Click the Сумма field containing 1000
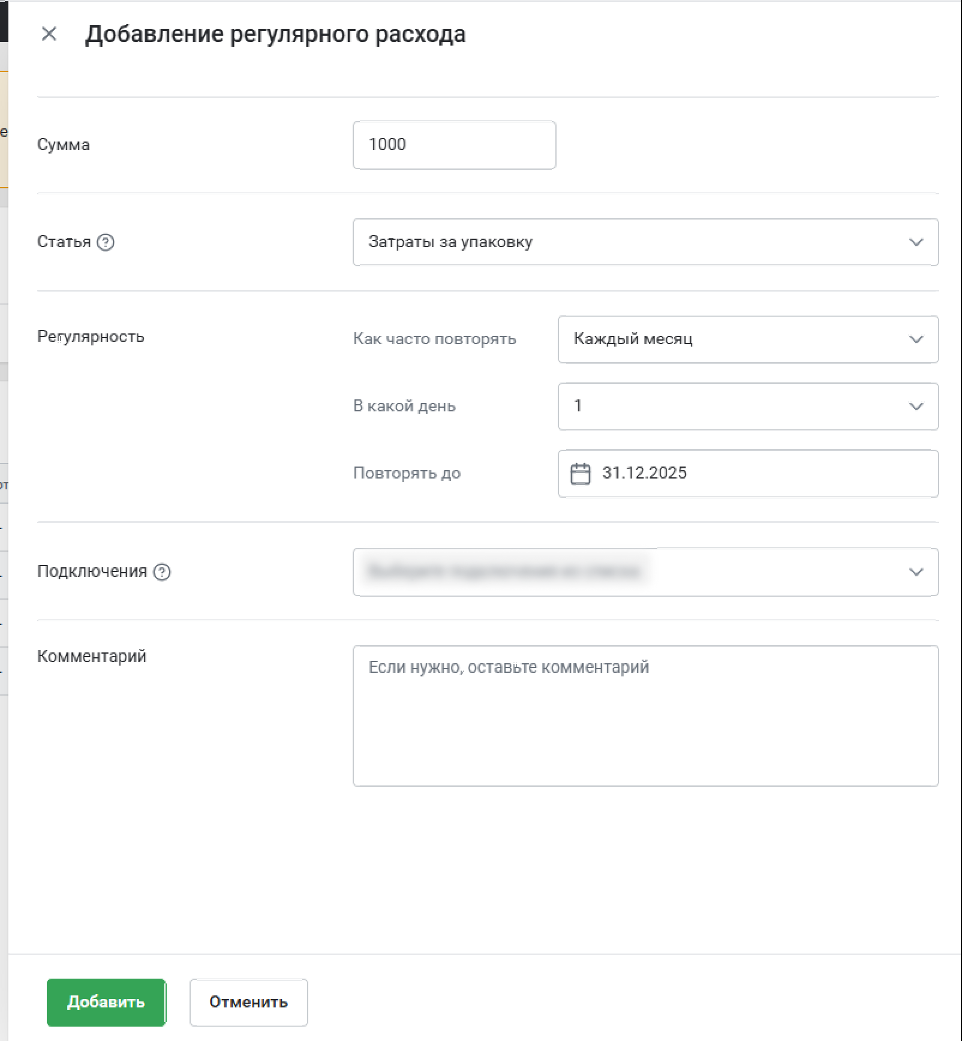This screenshot has height=1041, width=962. (454, 145)
